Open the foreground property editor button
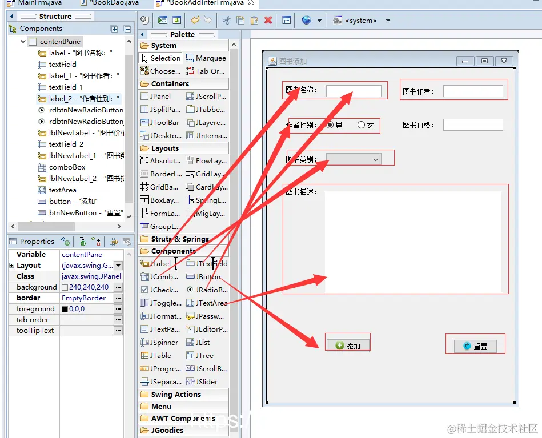Image resolution: width=542 pixels, height=438 pixels. click(x=118, y=309)
